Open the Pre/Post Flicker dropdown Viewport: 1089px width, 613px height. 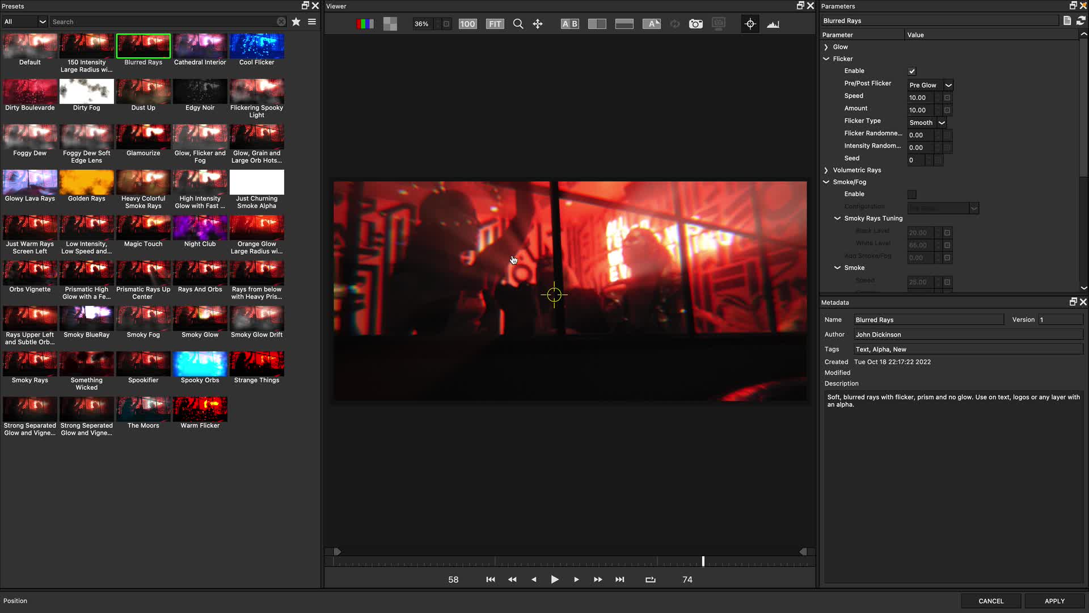coord(930,85)
